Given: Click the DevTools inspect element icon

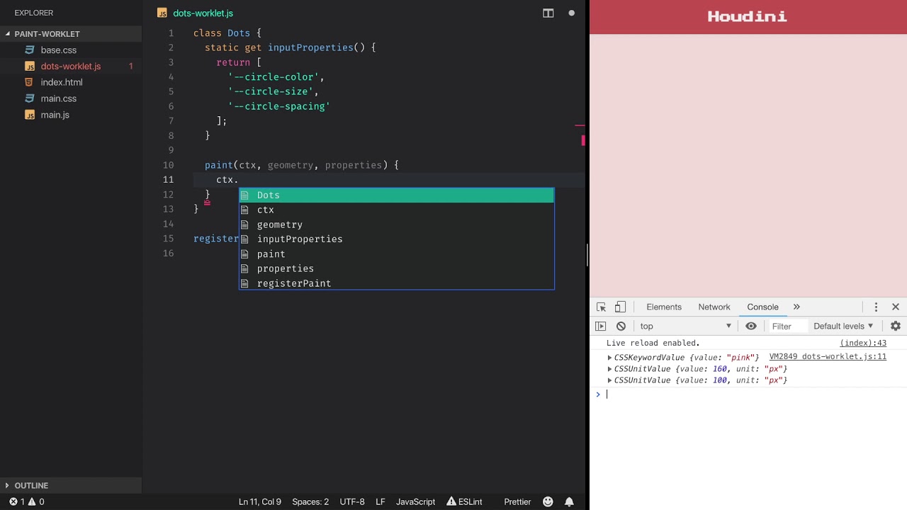Looking at the screenshot, I should [x=601, y=307].
